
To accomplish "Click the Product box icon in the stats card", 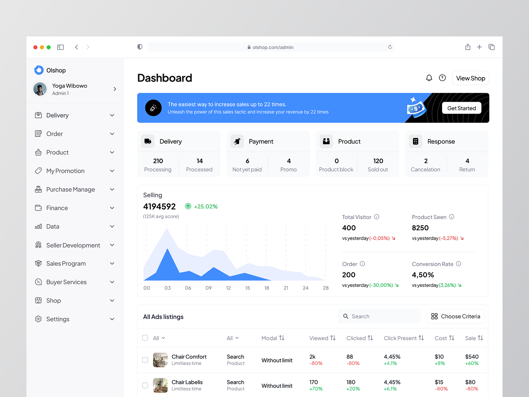I will [326, 141].
